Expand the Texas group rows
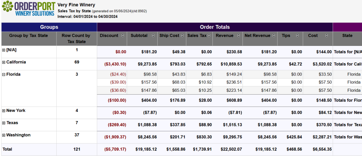Viewport: 362px width, 156px height. point(4,123)
